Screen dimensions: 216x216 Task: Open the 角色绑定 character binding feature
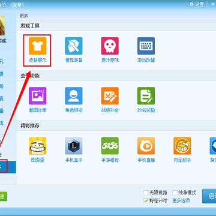tap(74, 100)
